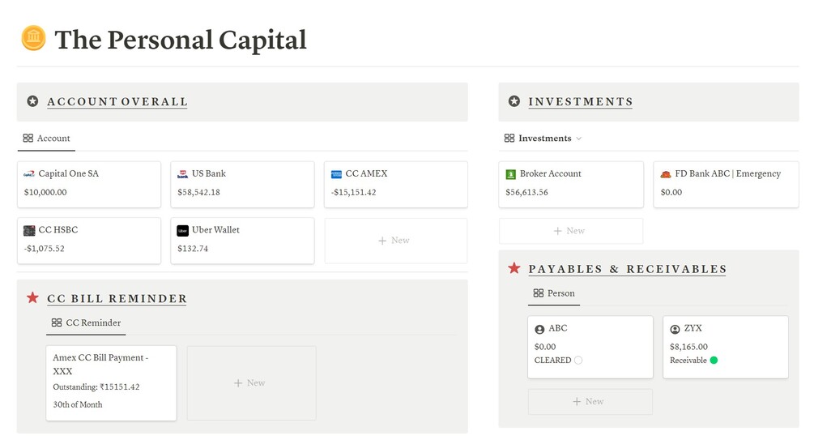This screenshot has width=814, height=444.
Task: Open the Person view tab
Action: tap(554, 293)
